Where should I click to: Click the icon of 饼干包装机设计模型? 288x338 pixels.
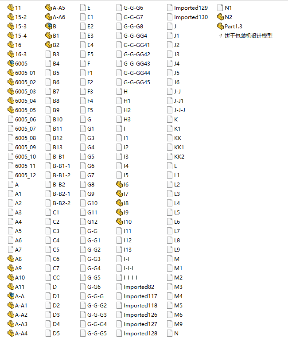point(221,36)
